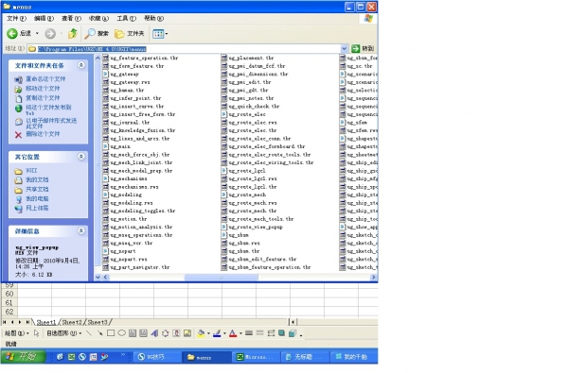Open the Search (搜索) magnifier tool
568x373 pixels.
tap(97, 34)
